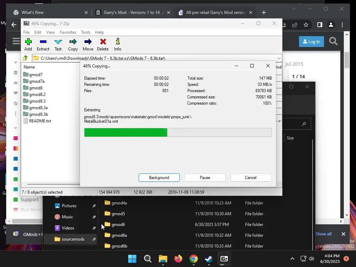
Task: Bookmark the page with the star icon
Action: tap(306, 25)
